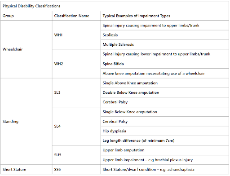230x176 pixels.
Task: Click Leg length difference entry
Action: coord(138,141)
